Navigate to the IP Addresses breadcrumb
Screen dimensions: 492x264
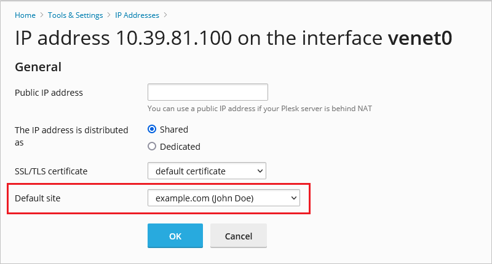(x=137, y=15)
